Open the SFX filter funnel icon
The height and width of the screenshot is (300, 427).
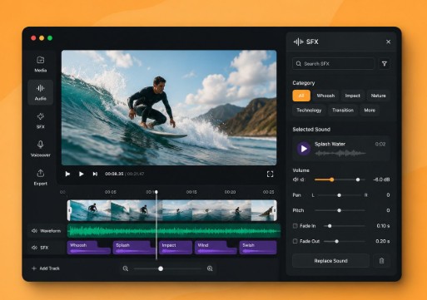385,64
